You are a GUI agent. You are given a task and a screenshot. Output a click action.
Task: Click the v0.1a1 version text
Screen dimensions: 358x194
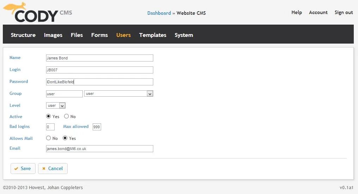(346, 187)
